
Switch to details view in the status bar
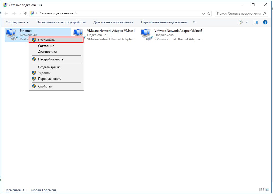click(x=262, y=190)
